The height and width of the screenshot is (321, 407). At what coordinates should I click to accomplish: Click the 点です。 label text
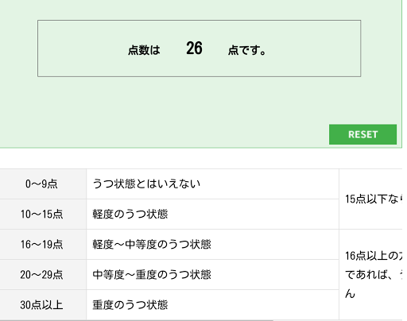pos(246,50)
